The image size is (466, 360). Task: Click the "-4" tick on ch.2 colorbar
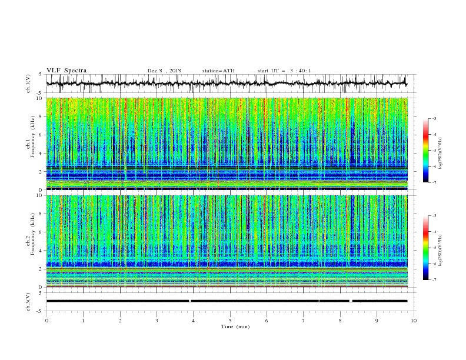[x=434, y=232]
